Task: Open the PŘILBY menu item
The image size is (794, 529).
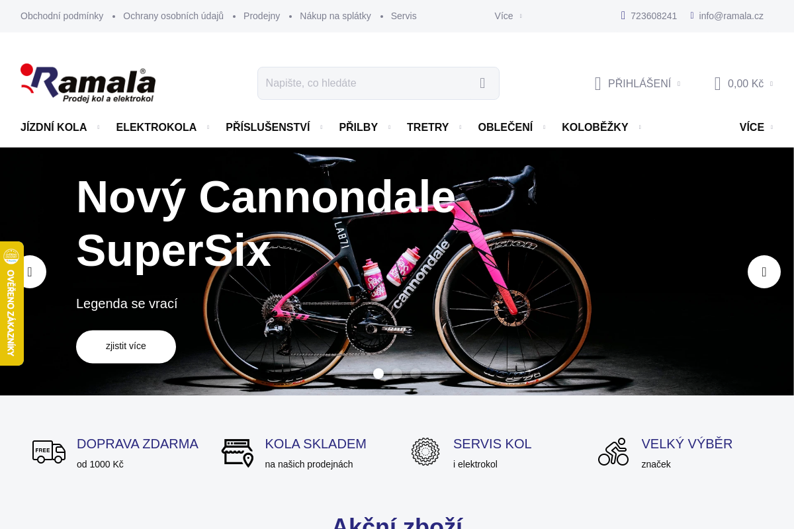Action: coord(358,128)
